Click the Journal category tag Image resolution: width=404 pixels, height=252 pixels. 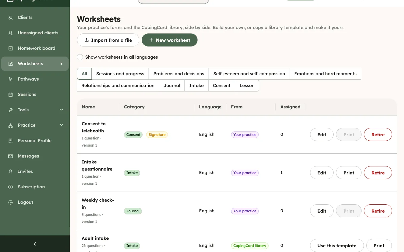pyautogui.click(x=133, y=211)
